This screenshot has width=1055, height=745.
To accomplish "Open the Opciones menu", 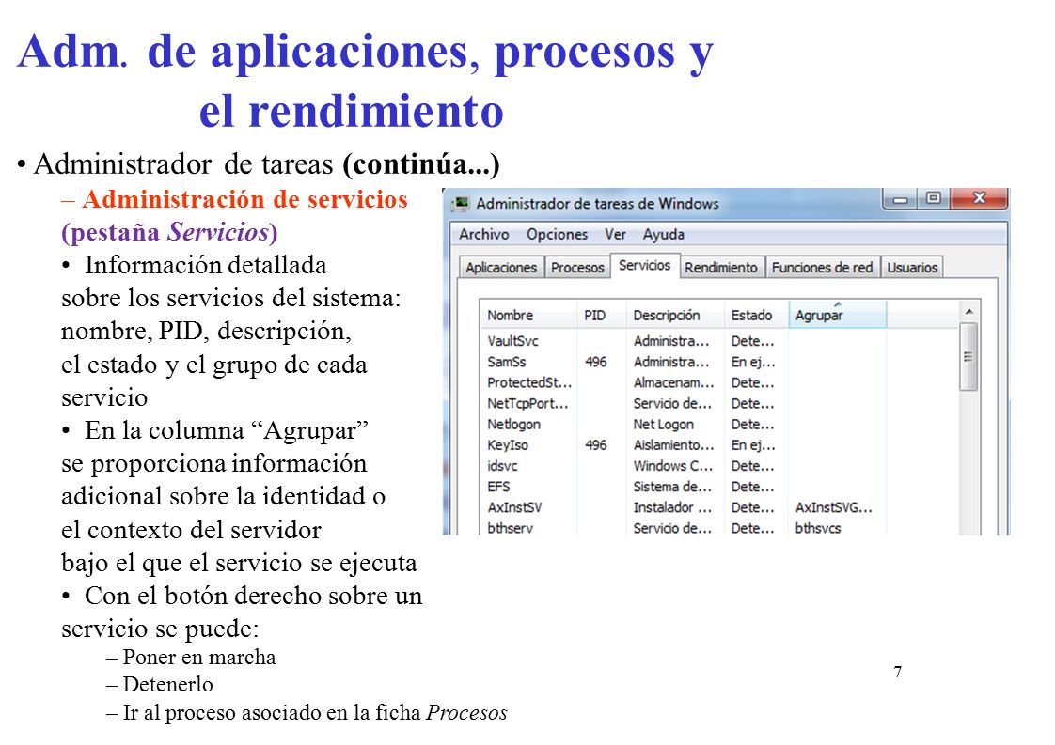I will [x=557, y=234].
